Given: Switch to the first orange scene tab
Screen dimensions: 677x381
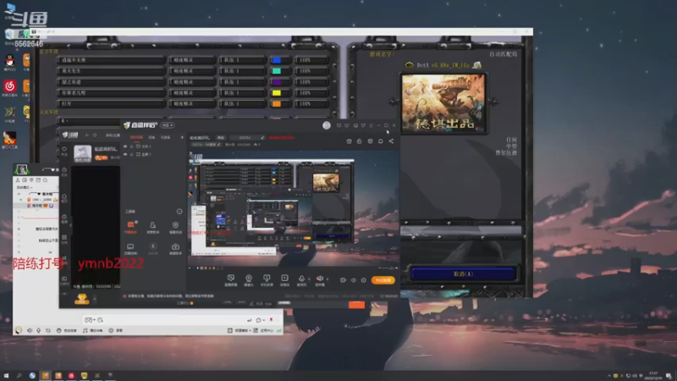Looking at the screenshot, I should pyautogui.click(x=136, y=137).
